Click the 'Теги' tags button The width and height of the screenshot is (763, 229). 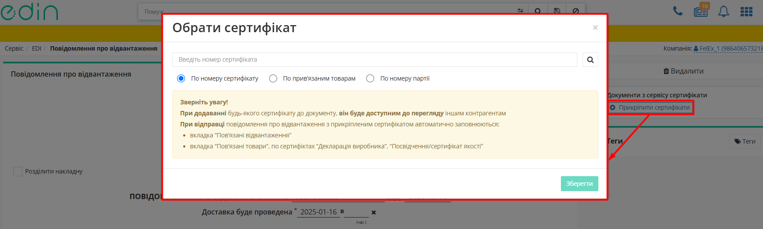744,141
